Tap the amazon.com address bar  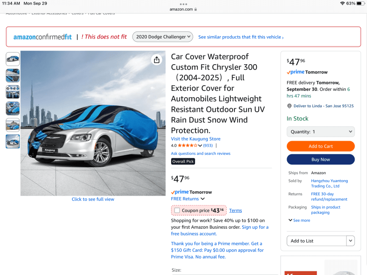pos(183,9)
